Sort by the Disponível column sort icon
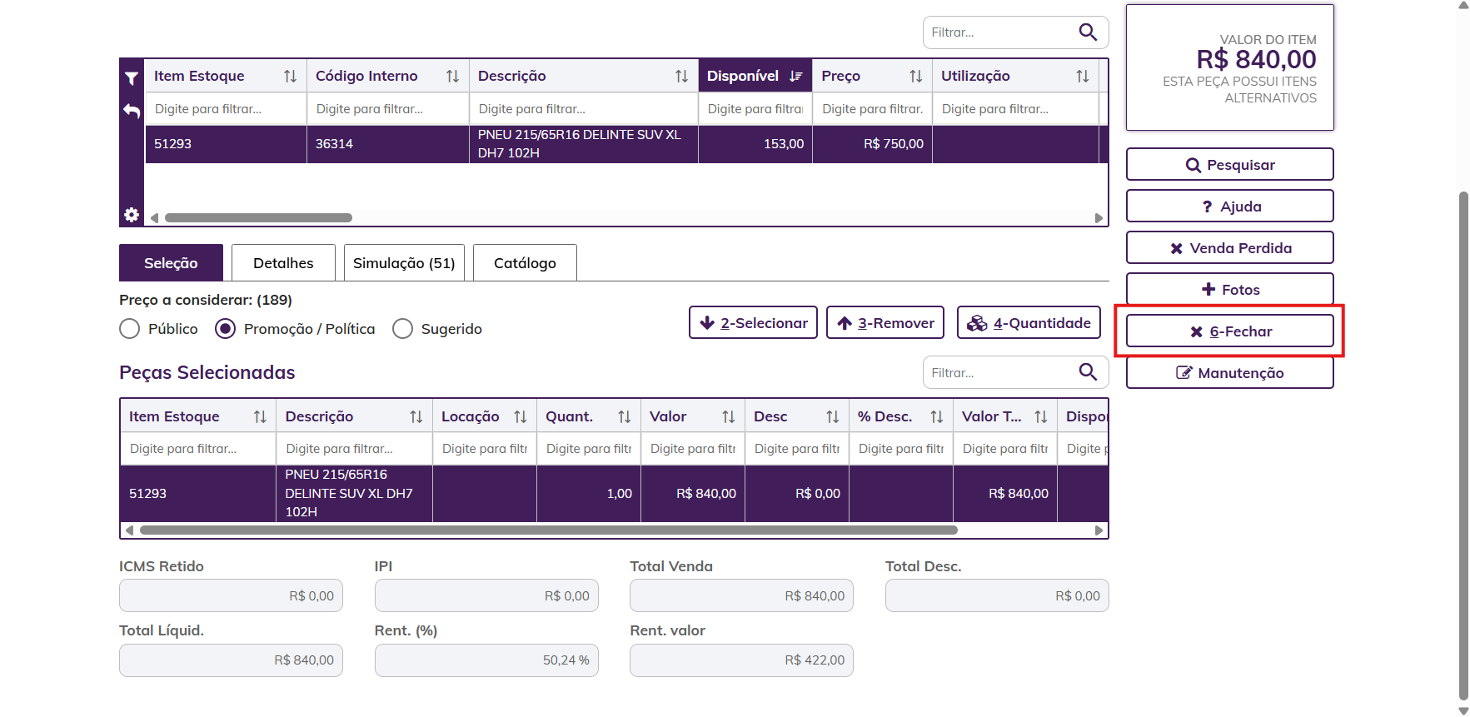Viewport: 1470px width, 717px height. pos(796,76)
